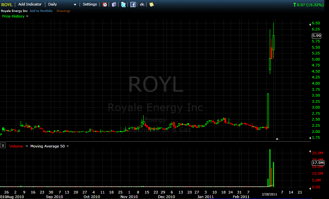Click the 0.97 (19.32%) price change
329x199 pixels.
(310, 5)
